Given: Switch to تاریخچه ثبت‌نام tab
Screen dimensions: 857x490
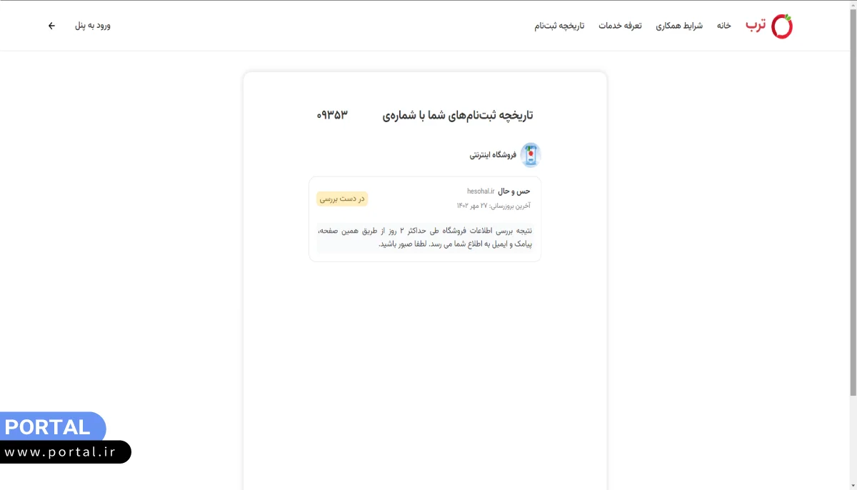Looking at the screenshot, I should 558,25.
